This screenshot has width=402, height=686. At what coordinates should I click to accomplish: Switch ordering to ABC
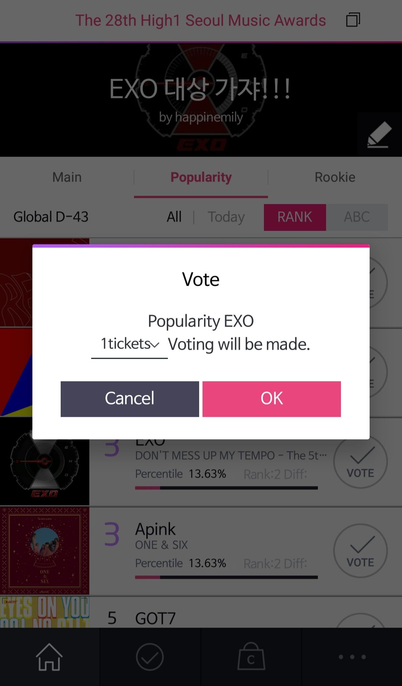[357, 217]
